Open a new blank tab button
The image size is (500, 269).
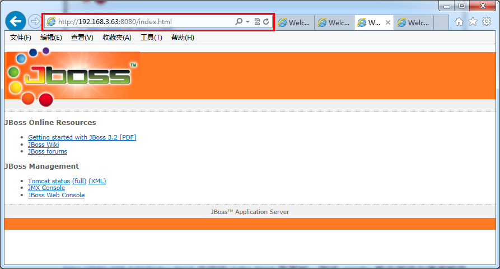[441, 22]
